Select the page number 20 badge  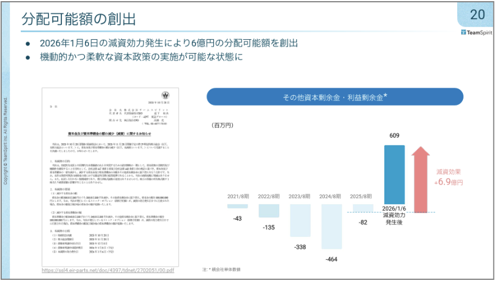[x=477, y=14]
